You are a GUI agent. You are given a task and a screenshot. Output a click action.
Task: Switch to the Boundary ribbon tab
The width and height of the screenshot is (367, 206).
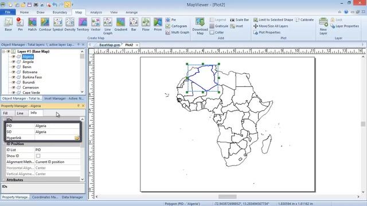[x=60, y=12]
